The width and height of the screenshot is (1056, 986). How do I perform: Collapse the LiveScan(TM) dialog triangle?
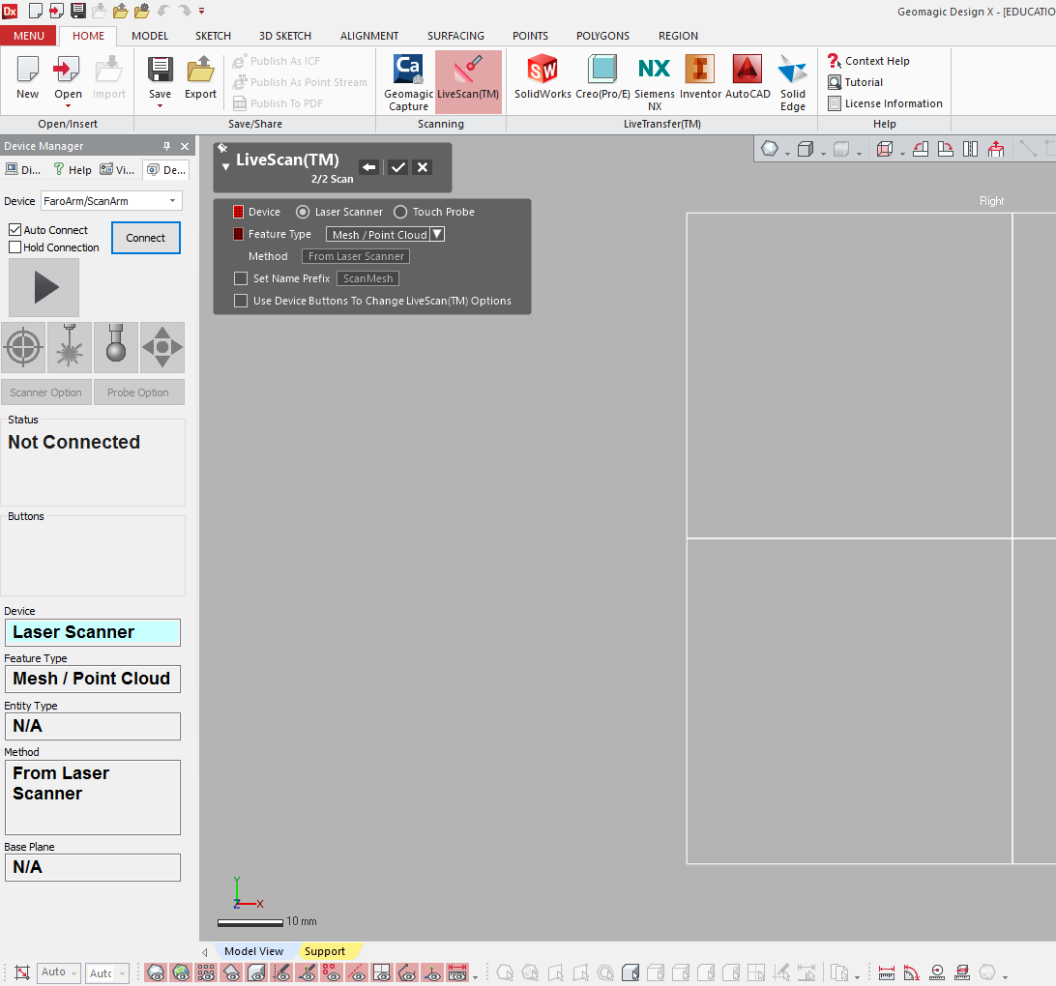click(225, 166)
